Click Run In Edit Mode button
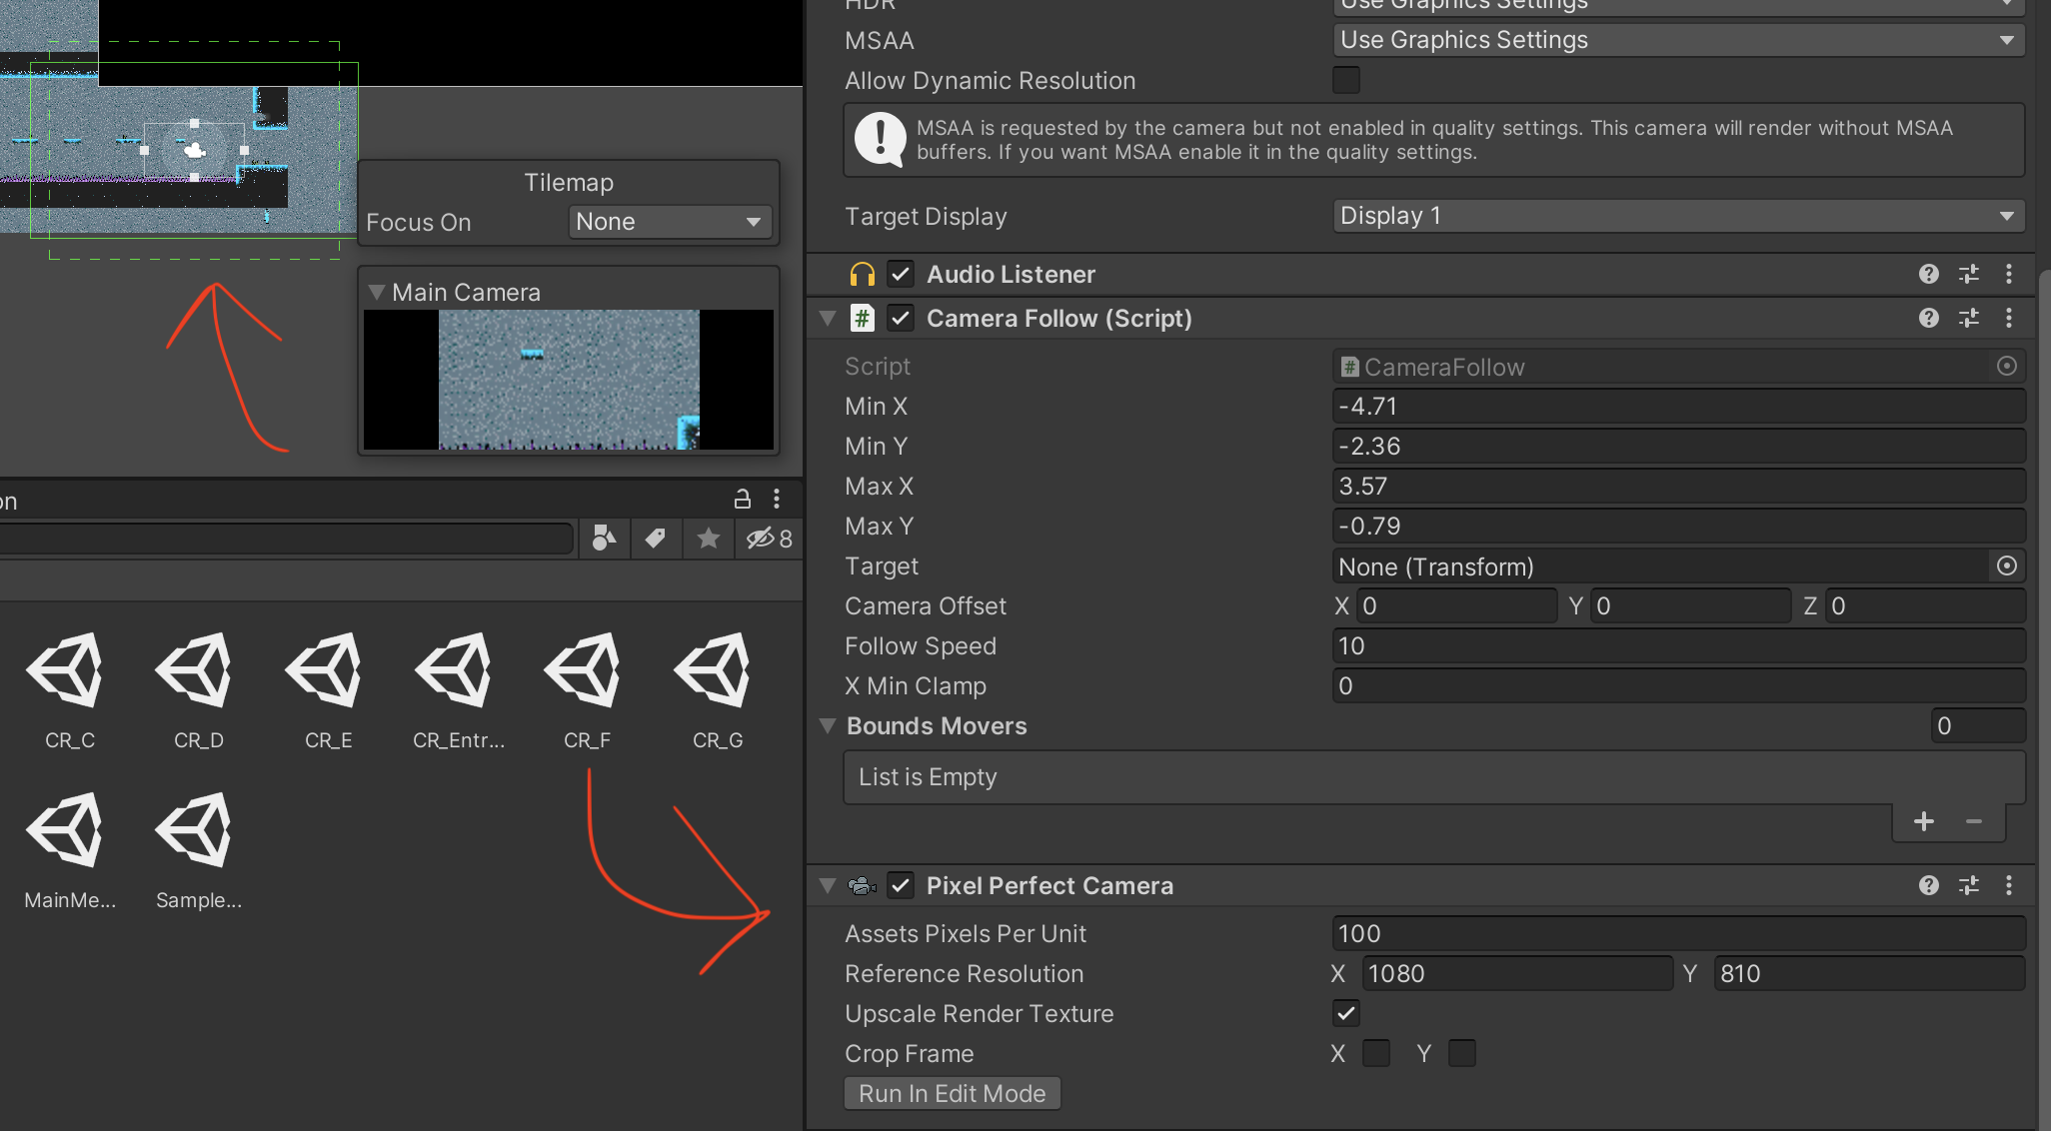2051x1131 pixels. 952,1093
